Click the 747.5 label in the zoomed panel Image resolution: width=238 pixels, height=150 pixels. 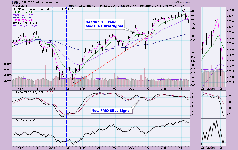pyautogui.click(x=230, y=49)
